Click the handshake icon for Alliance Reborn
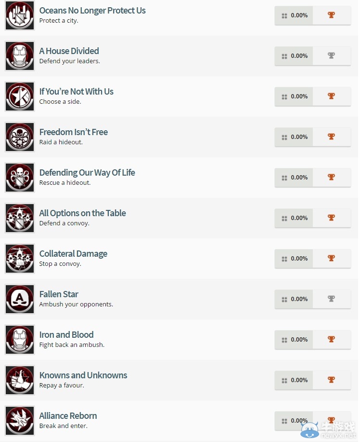 (20, 421)
